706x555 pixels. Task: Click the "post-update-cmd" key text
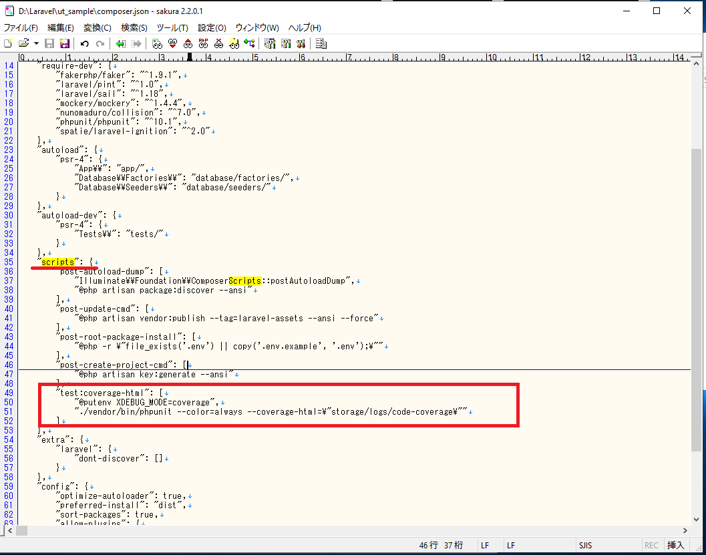point(96,309)
